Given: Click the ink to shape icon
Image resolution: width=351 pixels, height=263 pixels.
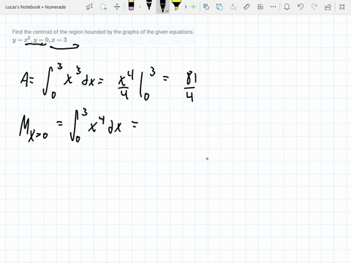Looking at the screenshot, I should pyautogui.click(x=219, y=7).
